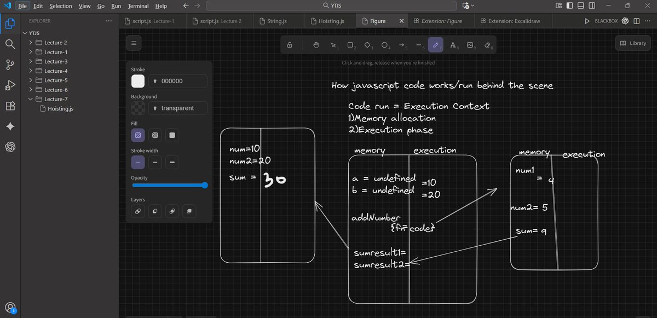Select the Hachure fill style
Viewport: 657px width, 318px height.
[138, 135]
